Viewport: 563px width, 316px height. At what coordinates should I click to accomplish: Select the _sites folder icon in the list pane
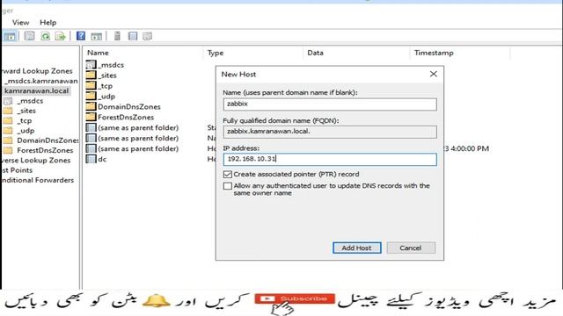click(x=91, y=75)
